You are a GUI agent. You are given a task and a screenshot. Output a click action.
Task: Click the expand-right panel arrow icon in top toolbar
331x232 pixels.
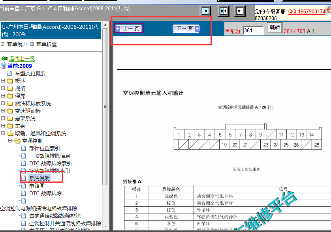coord(205,11)
